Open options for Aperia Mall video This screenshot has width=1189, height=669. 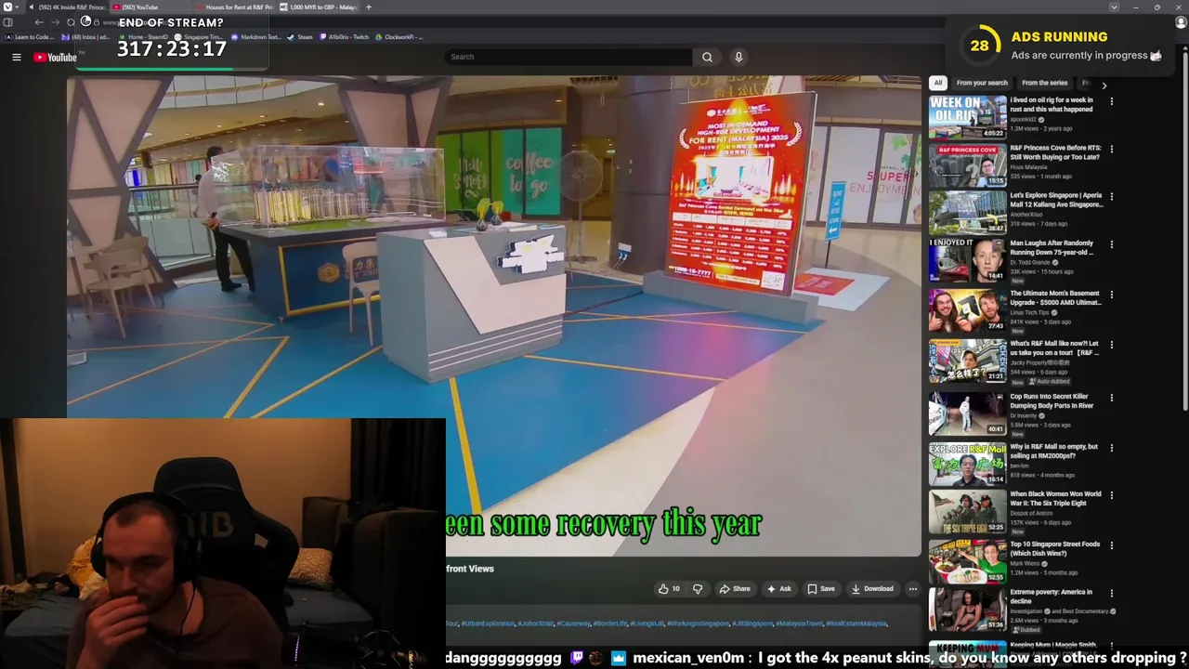[x=1112, y=196]
